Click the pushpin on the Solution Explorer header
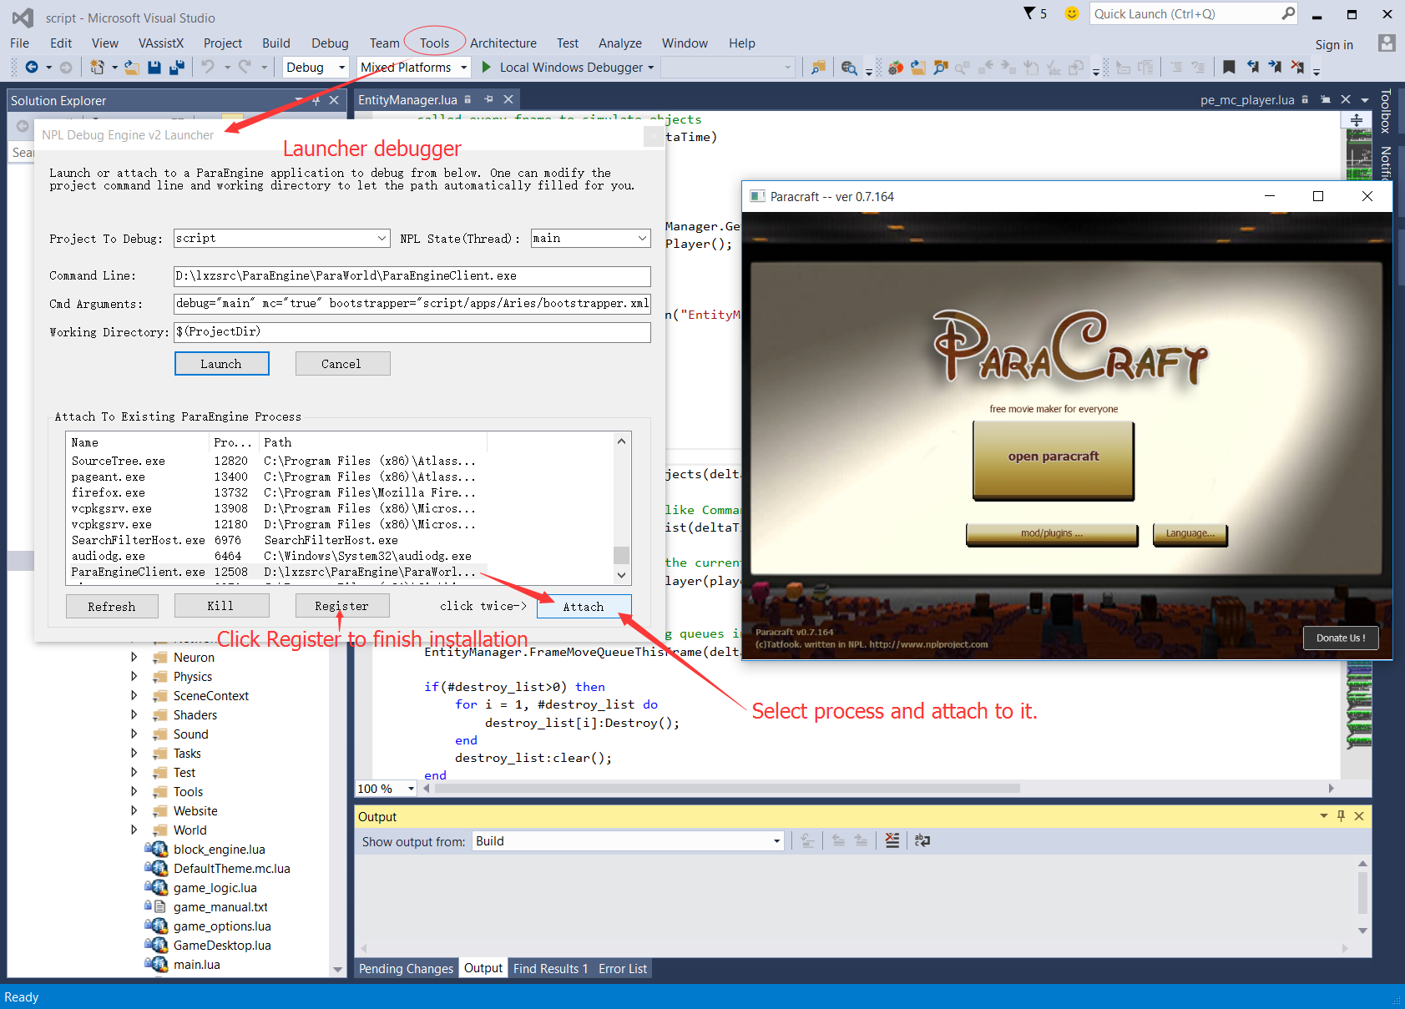This screenshot has height=1009, width=1405. coord(316,100)
